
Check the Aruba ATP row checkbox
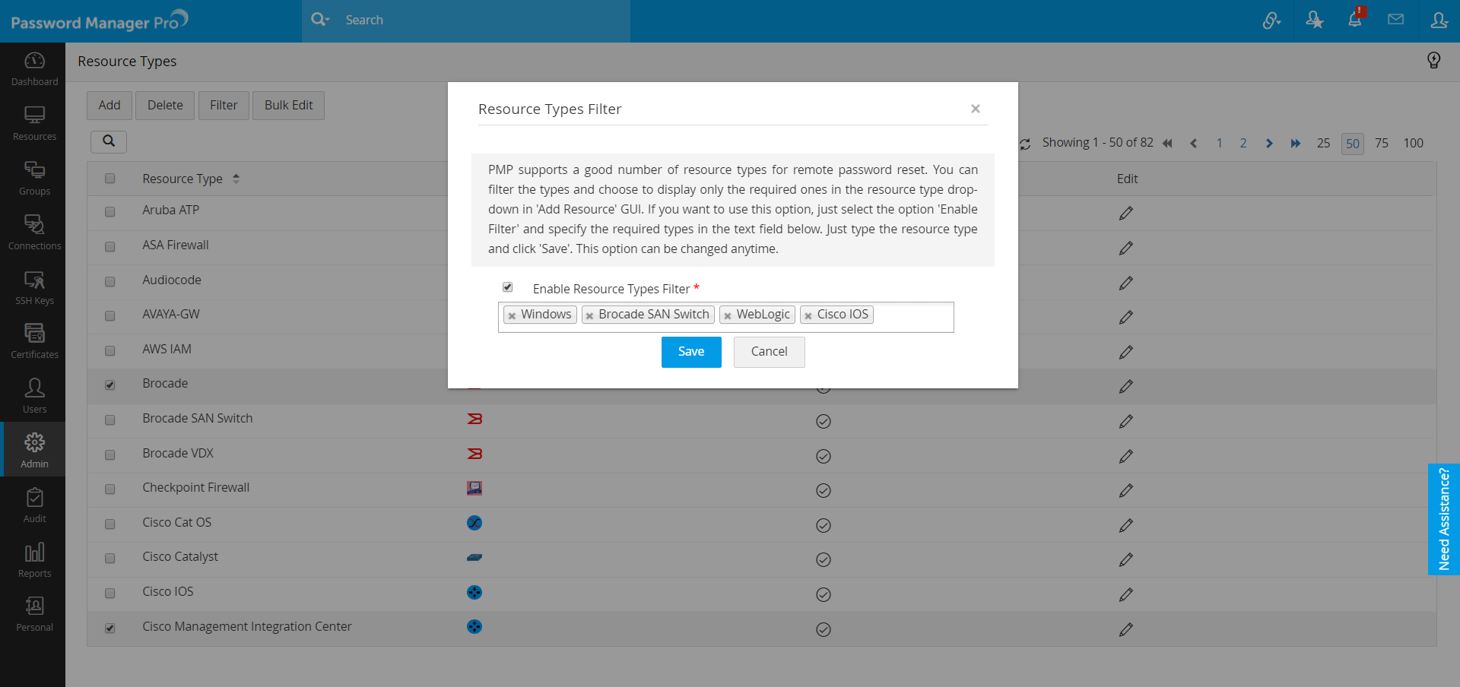click(x=110, y=212)
